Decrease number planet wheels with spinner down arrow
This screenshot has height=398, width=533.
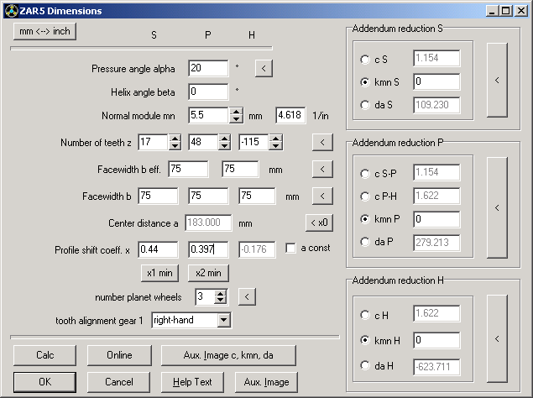click(221, 301)
